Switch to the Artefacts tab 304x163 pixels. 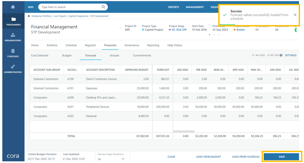52,45
